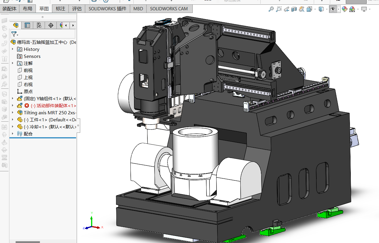Image resolution: width=379 pixels, height=243 pixels.
Task: Open the SOLIDWORKS CAM tab
Action: coord(169,9)
